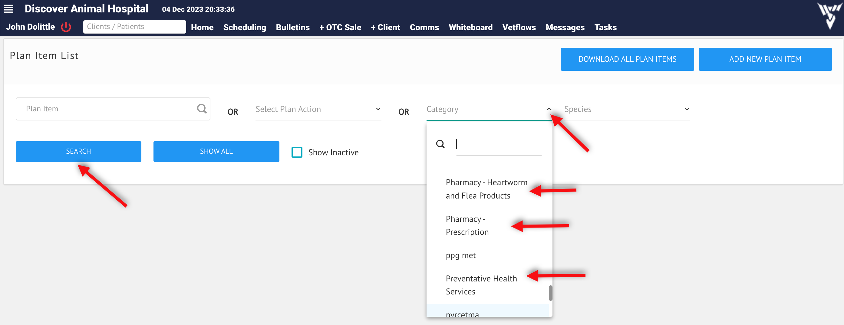Click magnifier icon inside Category dropdown
Image resolution: width=844 pixels, height=325 pixels.
tap(440, 144)
